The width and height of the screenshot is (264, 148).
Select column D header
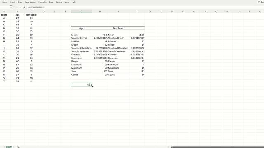[43, 12]
